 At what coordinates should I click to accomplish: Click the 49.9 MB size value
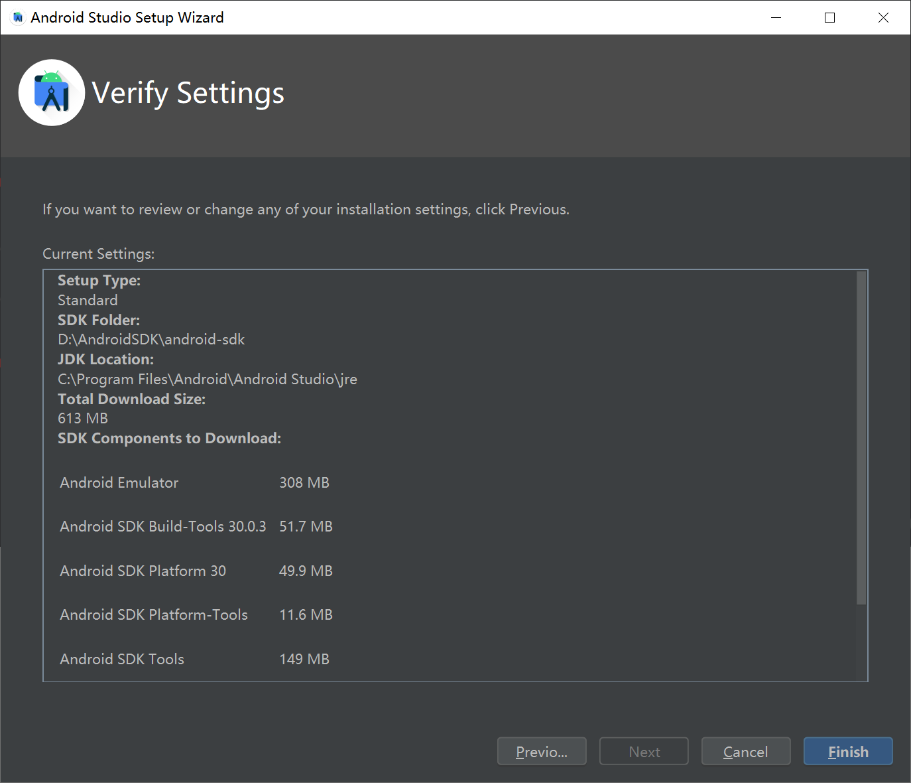point(306,571)
